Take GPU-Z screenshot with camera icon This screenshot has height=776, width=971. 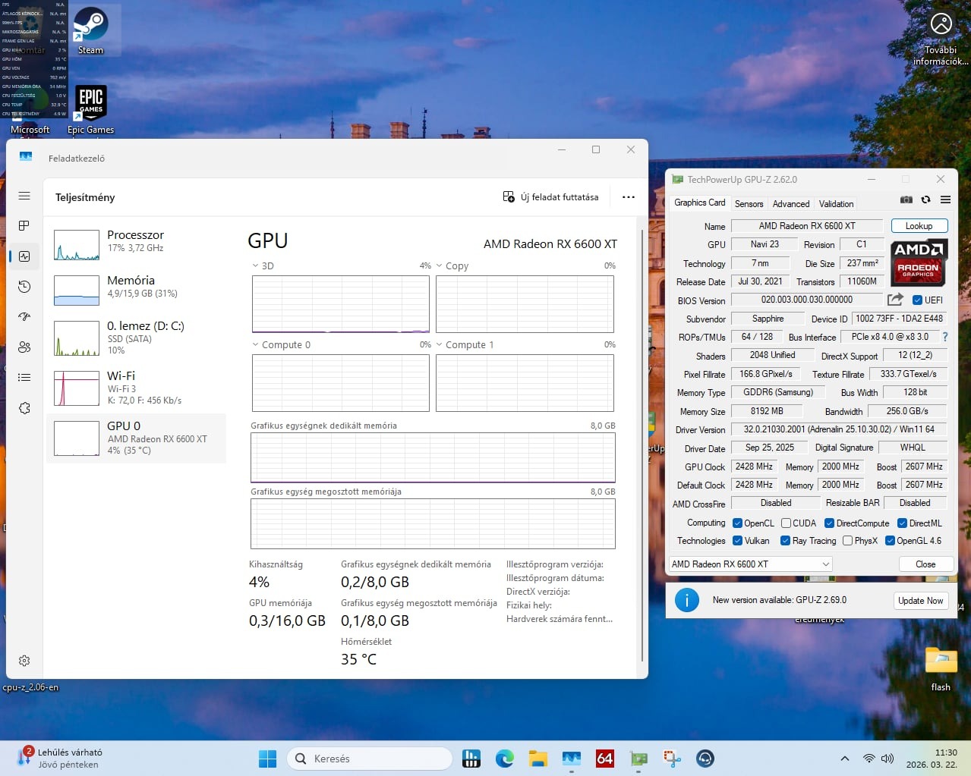tap(906, 199)
